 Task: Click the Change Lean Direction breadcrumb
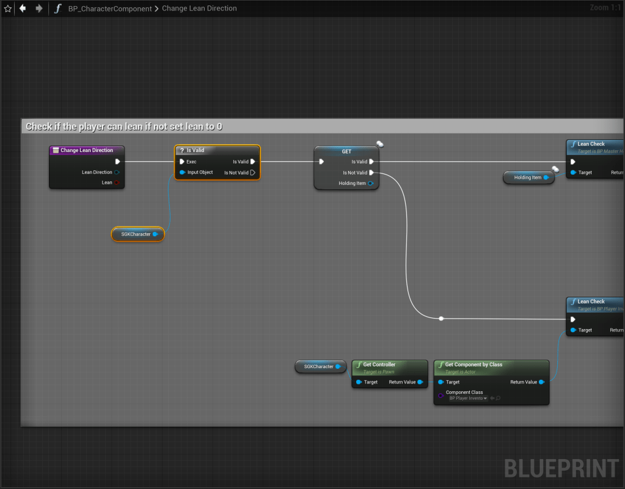[x=199, y=9]
